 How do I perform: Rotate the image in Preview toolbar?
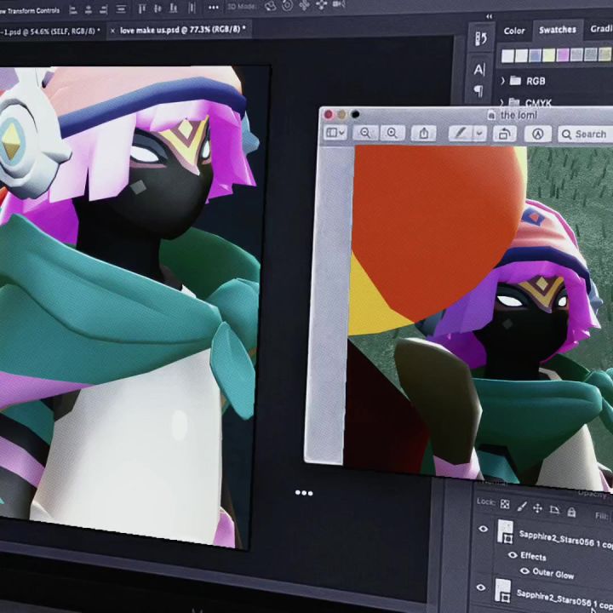tap(504, 134)
